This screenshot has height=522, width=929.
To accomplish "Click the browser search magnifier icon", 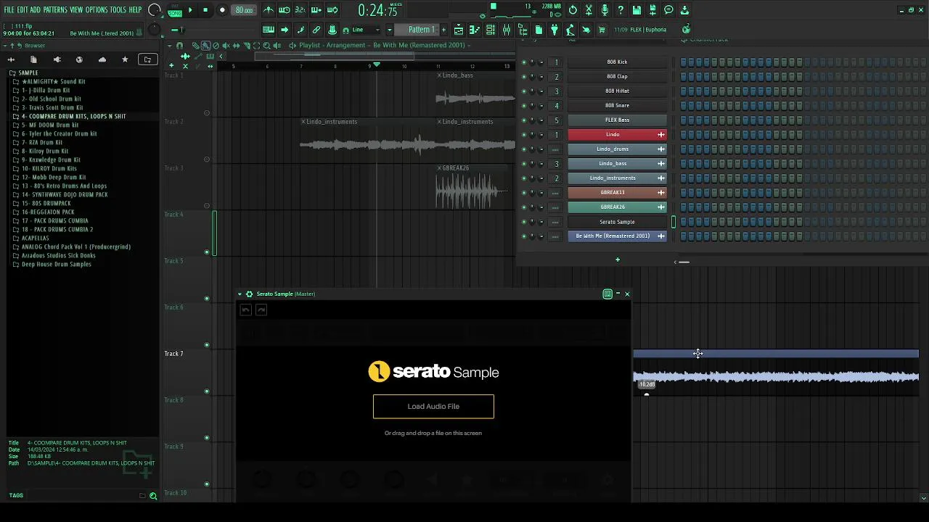I will click(153, 496).
